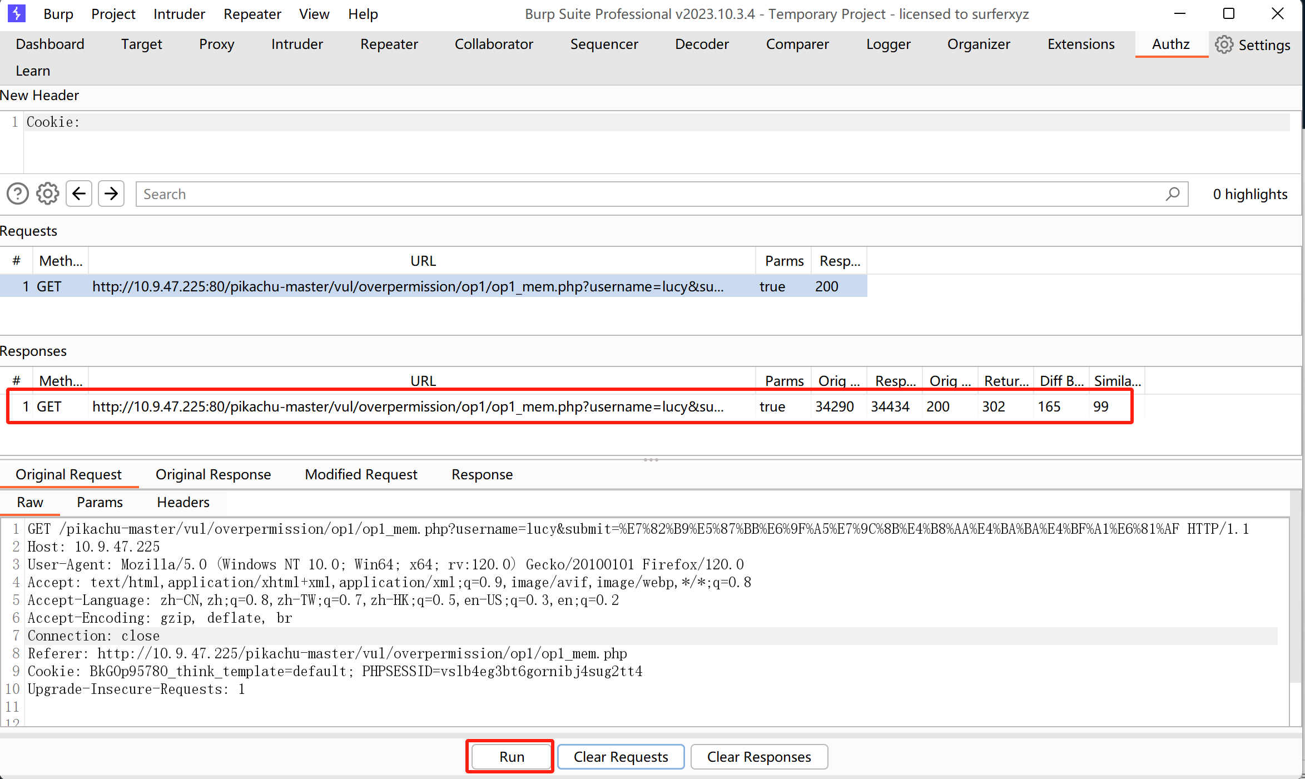Minimize the Burp Suite window
This screenshot has height=779, width=1305.
pyautogui.click(x=1180, y=14)
